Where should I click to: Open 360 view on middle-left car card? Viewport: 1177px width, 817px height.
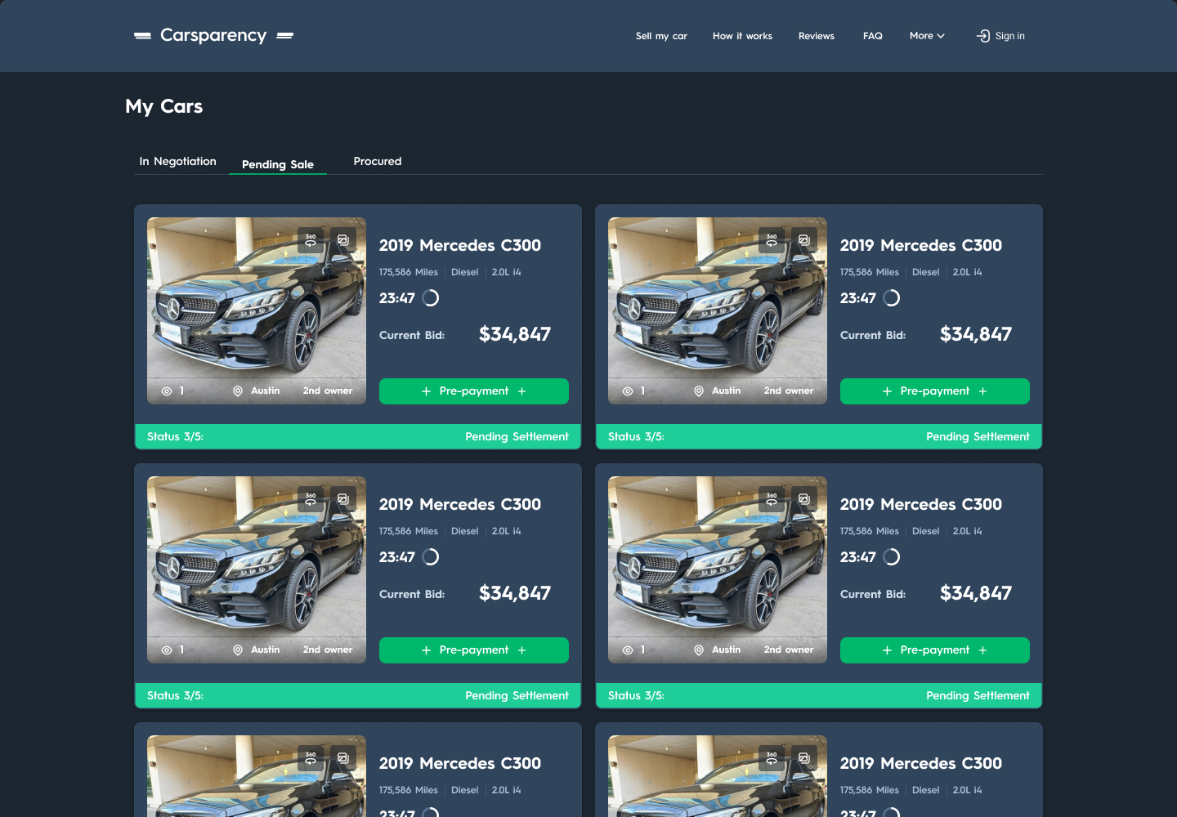tap(311, 499)
